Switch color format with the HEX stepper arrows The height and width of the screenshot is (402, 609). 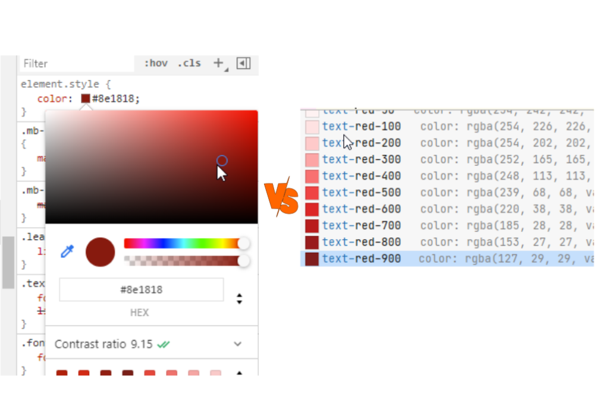[x=240, y=299]
